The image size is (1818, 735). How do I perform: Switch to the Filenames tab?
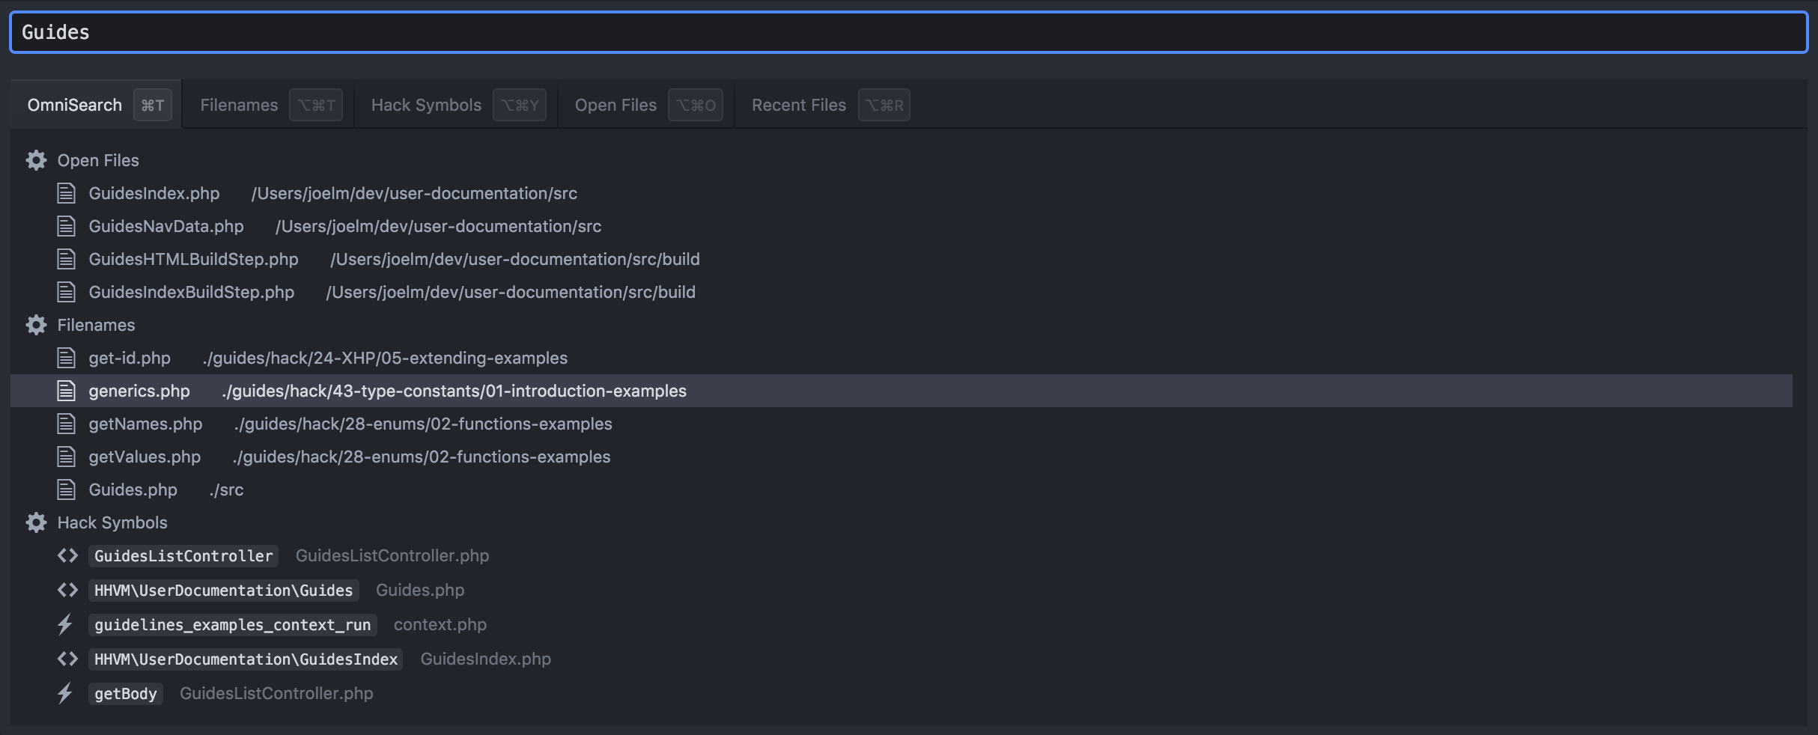click(268, 105)
